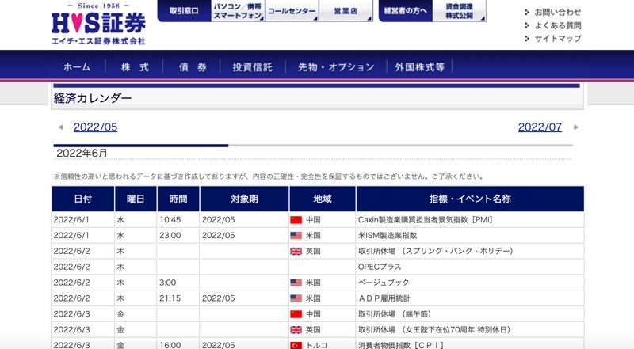The height and width of the screenshot is (349, 634).
Task: Open the 営業店 dropdown
Action: pos(346,11)
